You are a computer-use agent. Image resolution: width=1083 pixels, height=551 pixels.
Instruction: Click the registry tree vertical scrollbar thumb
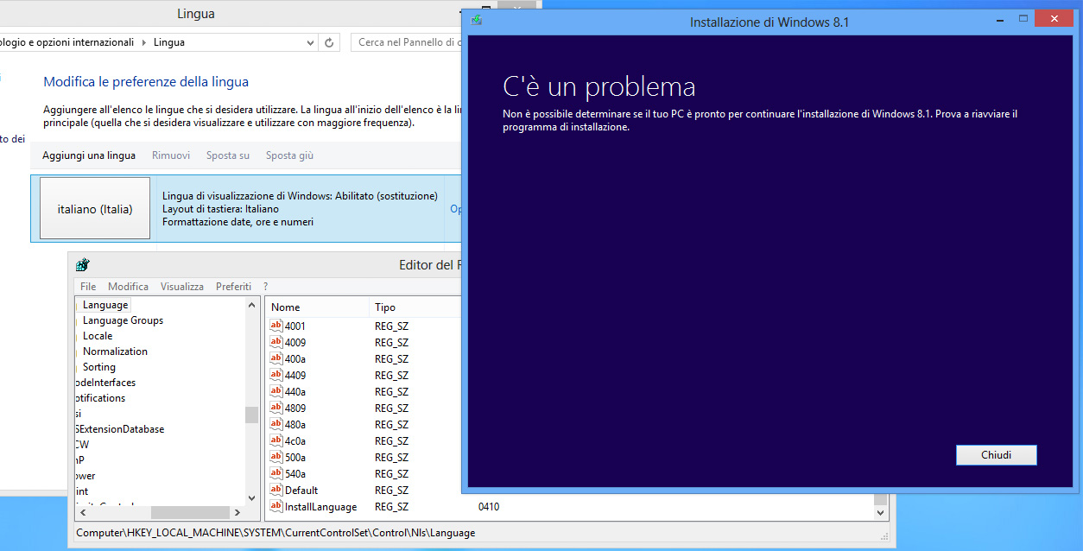point(252,415)
